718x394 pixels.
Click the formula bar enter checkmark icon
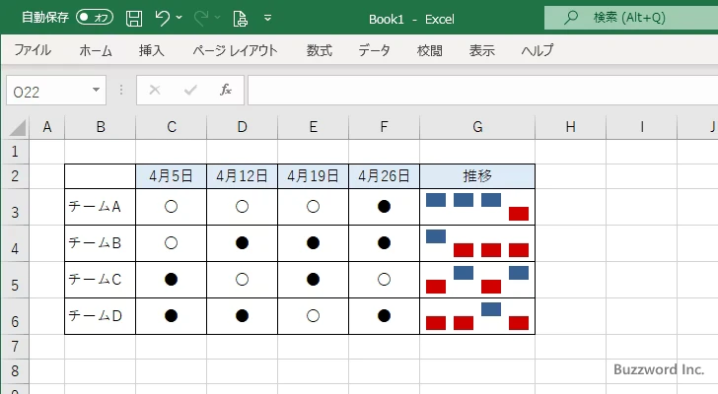pos(189,90)
